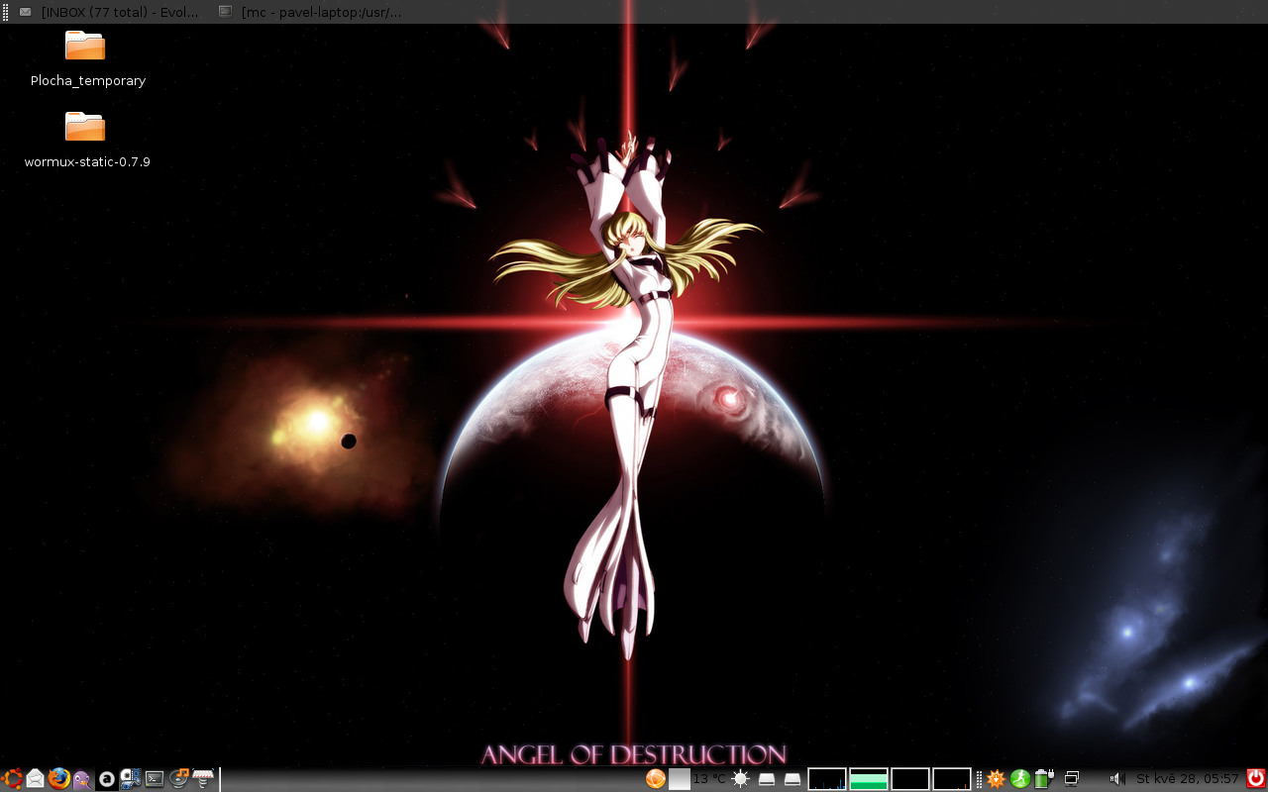
Task: Open the volume control speaker icon
Action: [x=1117, y=779]
